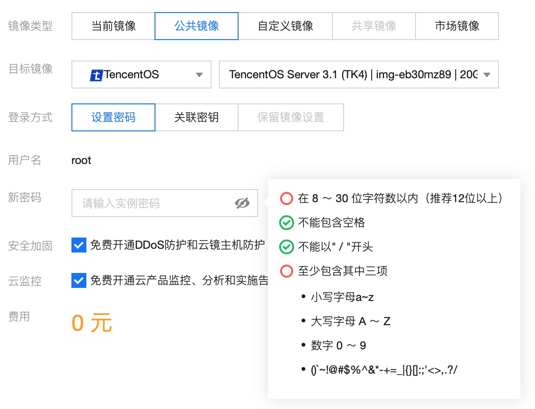Click the disabled 保留镜像设置 option

291,117
